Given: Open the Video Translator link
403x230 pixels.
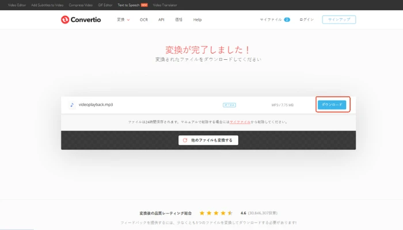Looking at the screenshot, I should [x=165, y=5].
